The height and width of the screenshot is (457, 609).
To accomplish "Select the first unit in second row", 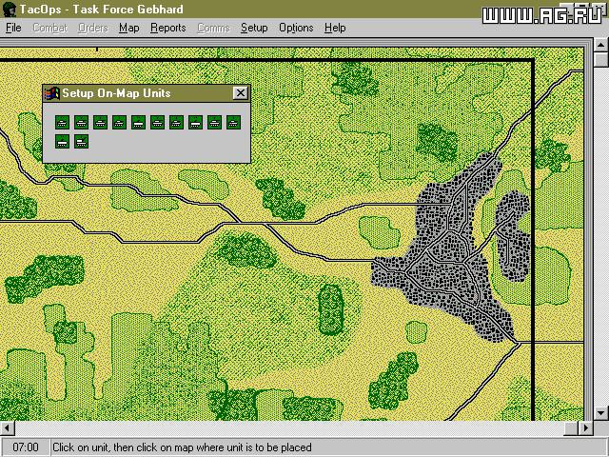I will [62, 142].
